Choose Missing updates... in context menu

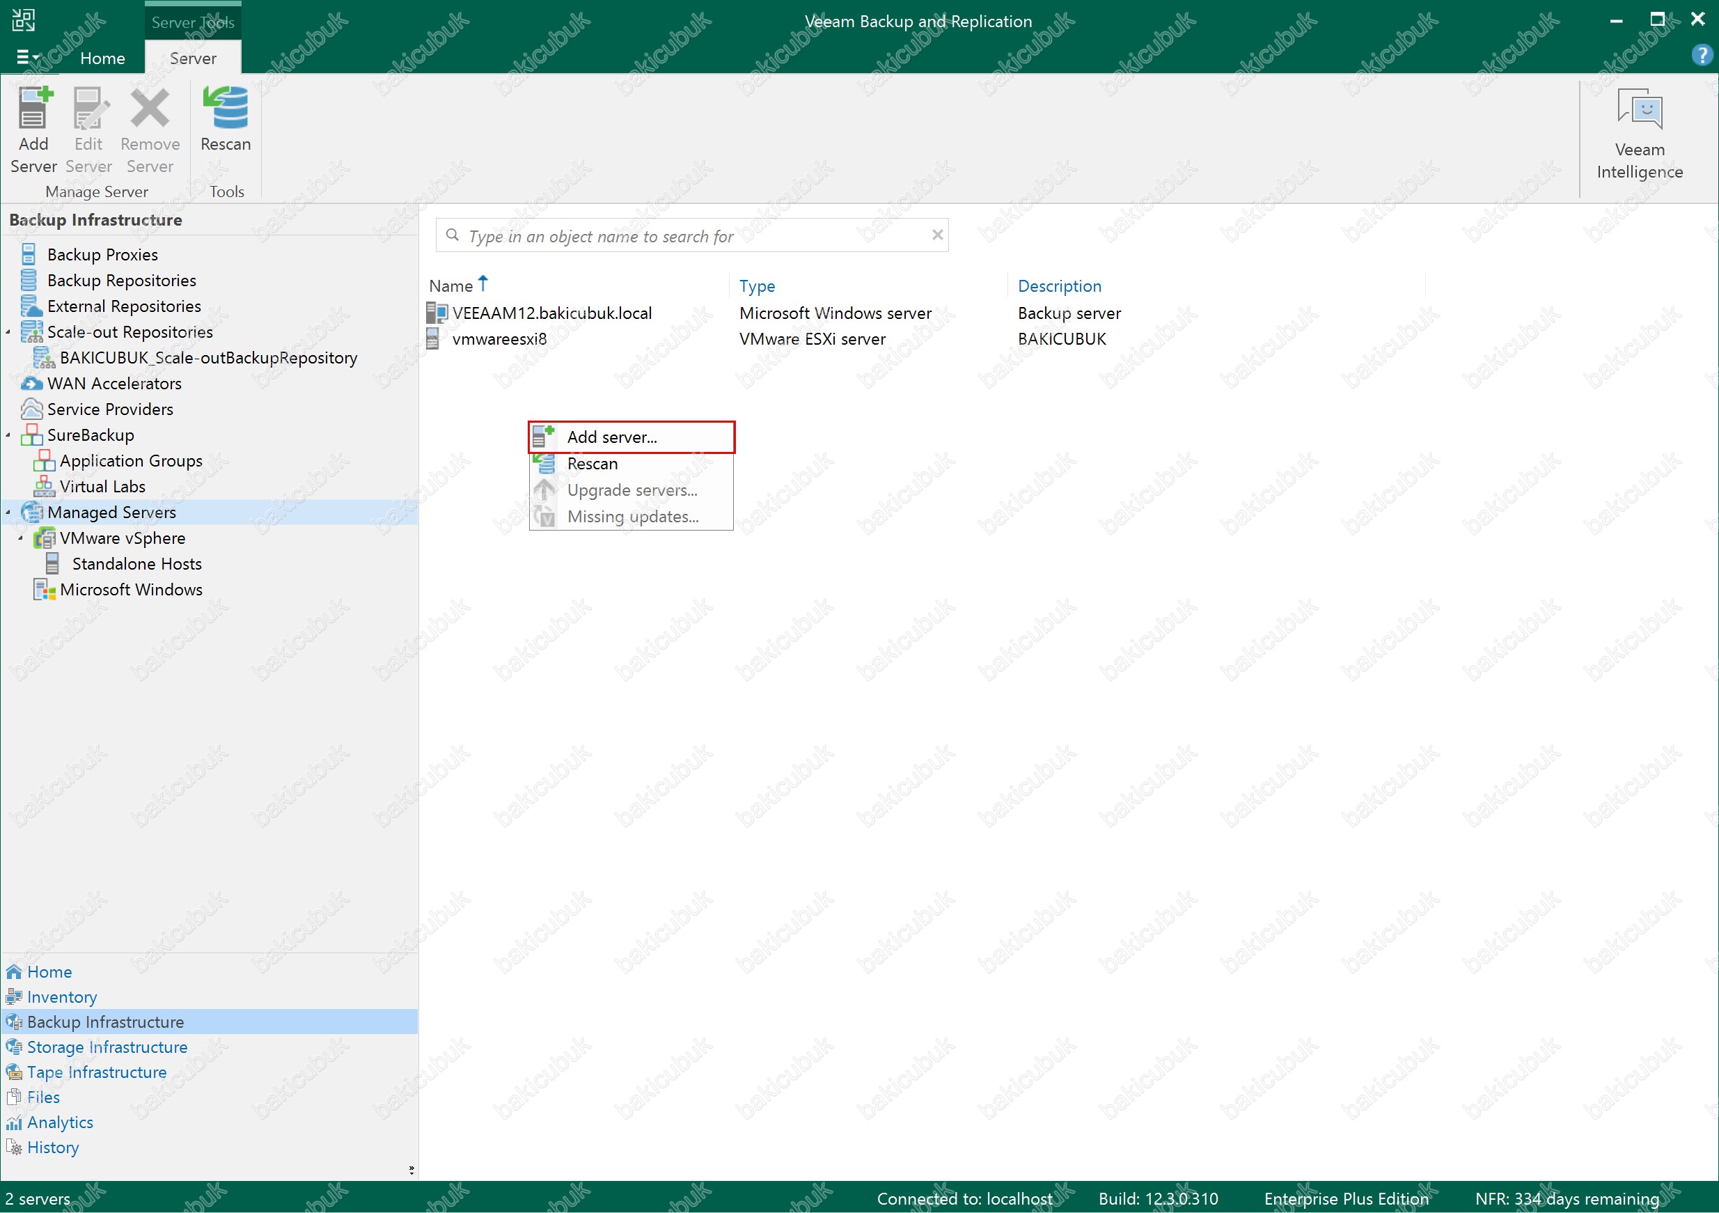(x=631, y=516)
